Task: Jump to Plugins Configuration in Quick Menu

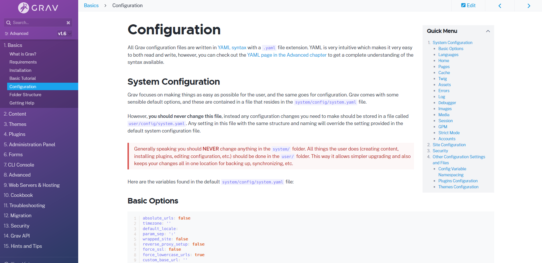Action: (458, 181)
